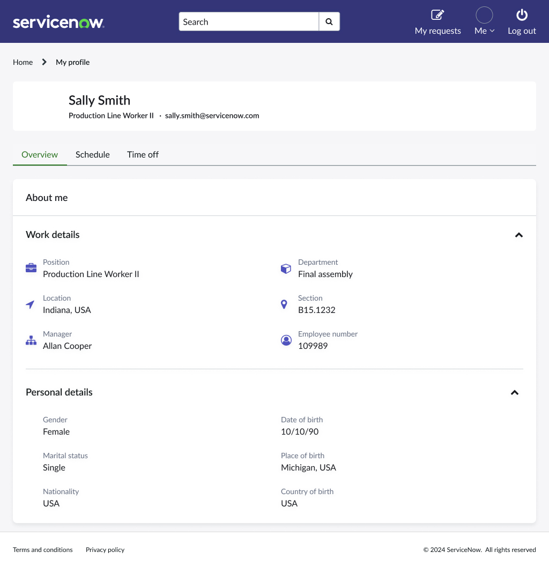Screen dimensions: 549x567
Task: Click the Log out power icon
Action: point(522,15)
